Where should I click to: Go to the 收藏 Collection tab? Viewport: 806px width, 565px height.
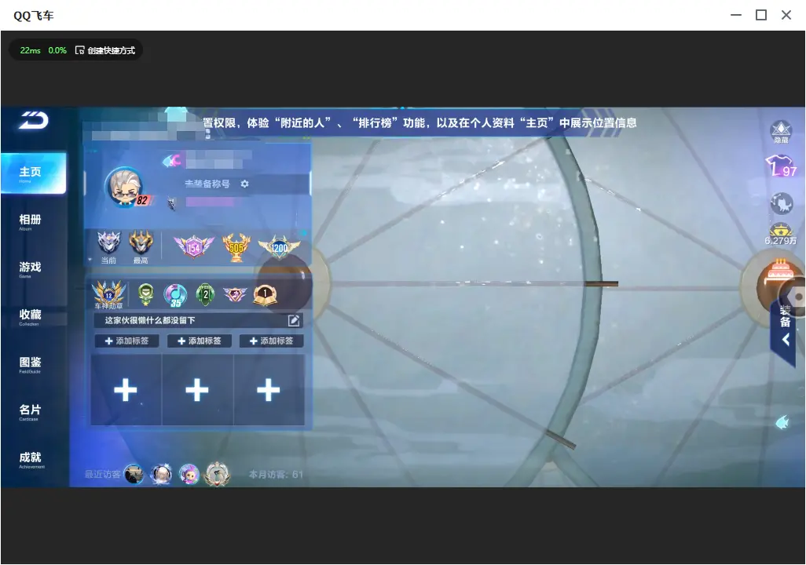(x=30, y=316)
